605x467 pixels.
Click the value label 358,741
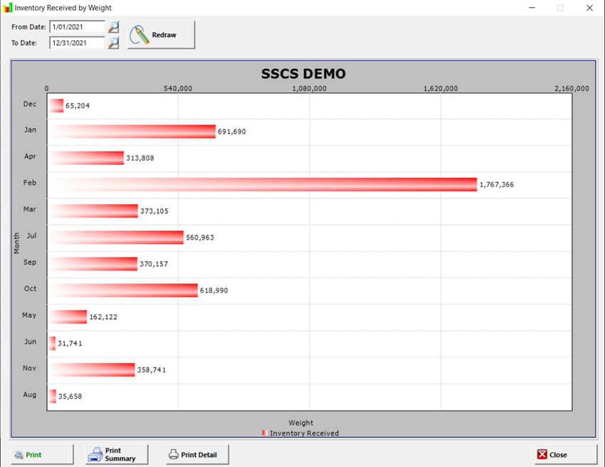pyautogui.click(x=152, y=370)
